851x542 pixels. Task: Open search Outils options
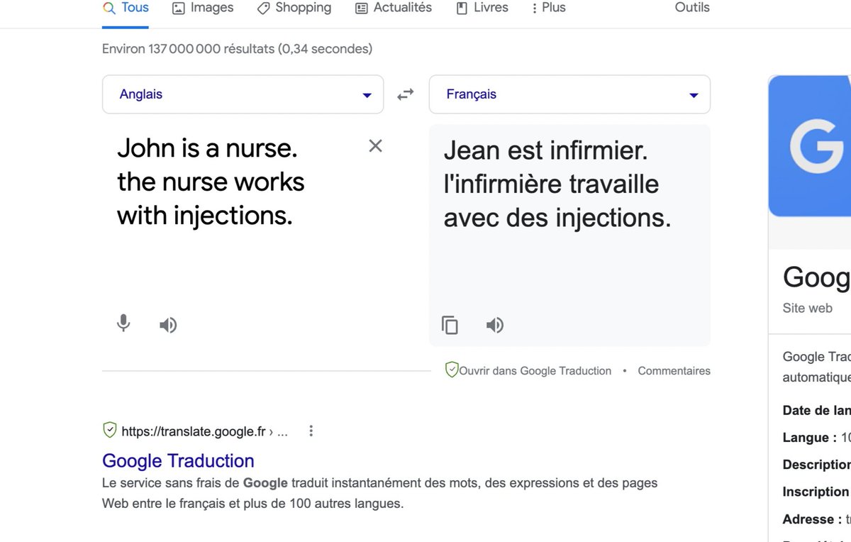tap(691, 8)
